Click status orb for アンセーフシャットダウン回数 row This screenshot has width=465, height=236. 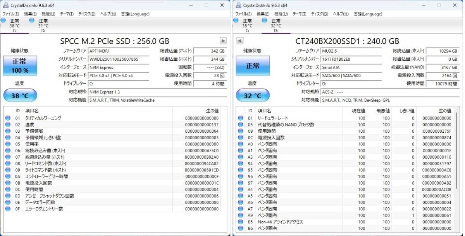(x=8, y=196)
